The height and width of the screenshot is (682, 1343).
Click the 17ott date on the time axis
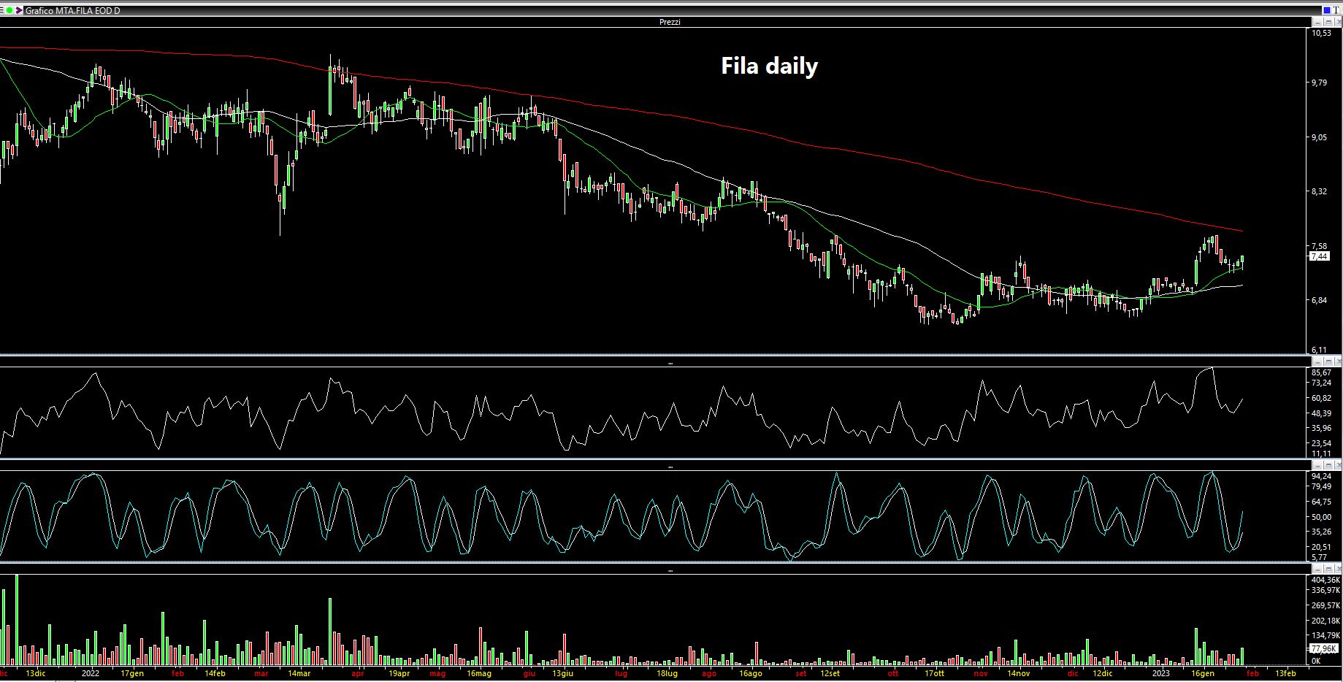pyautogui.click(x=934, y=673)
